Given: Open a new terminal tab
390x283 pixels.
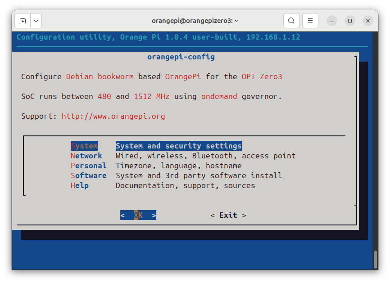Looking at the screenshot, I should 23,21.
